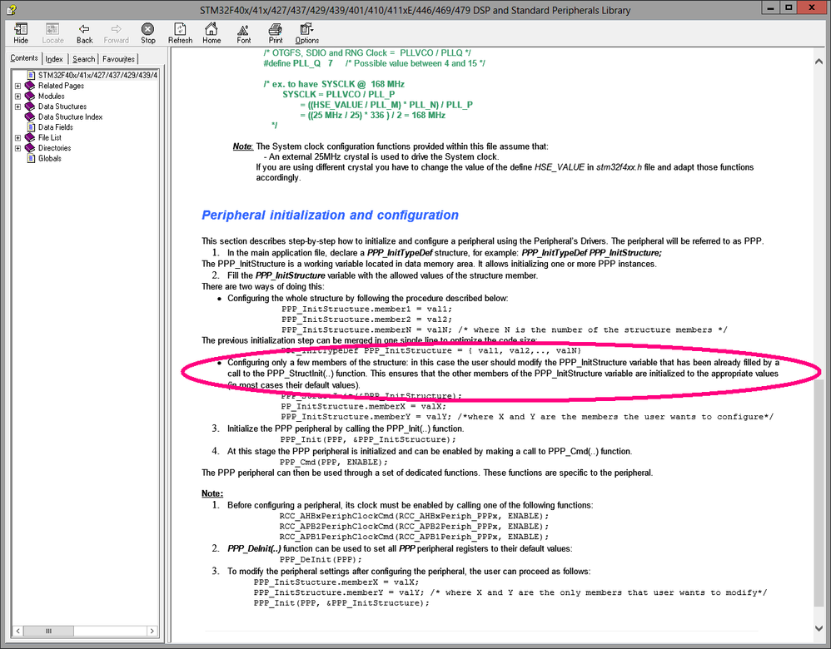Viewport: 831px width, 649px height.
Task: Click the page scroll down arrow
Action: point(819,628)
